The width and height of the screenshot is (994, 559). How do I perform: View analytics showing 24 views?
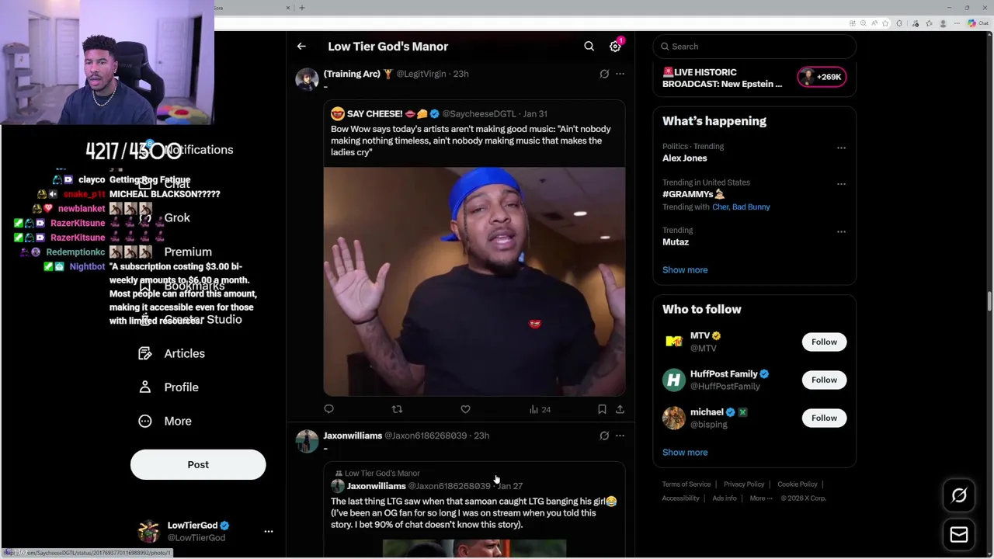540,409
